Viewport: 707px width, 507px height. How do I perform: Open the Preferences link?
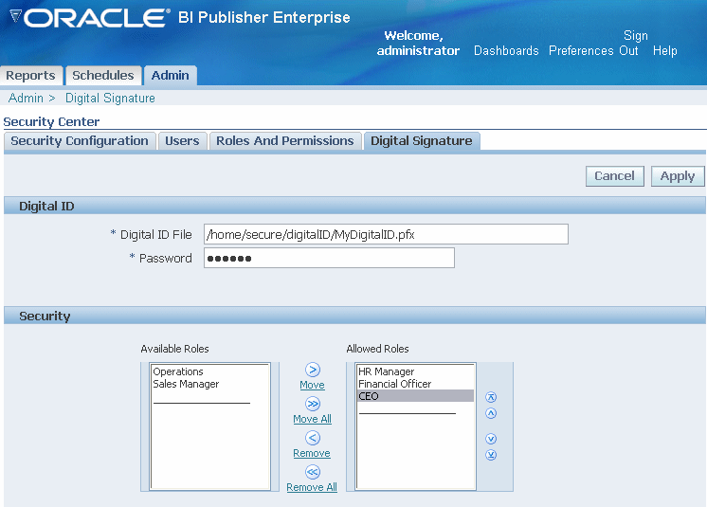(581, 50)
